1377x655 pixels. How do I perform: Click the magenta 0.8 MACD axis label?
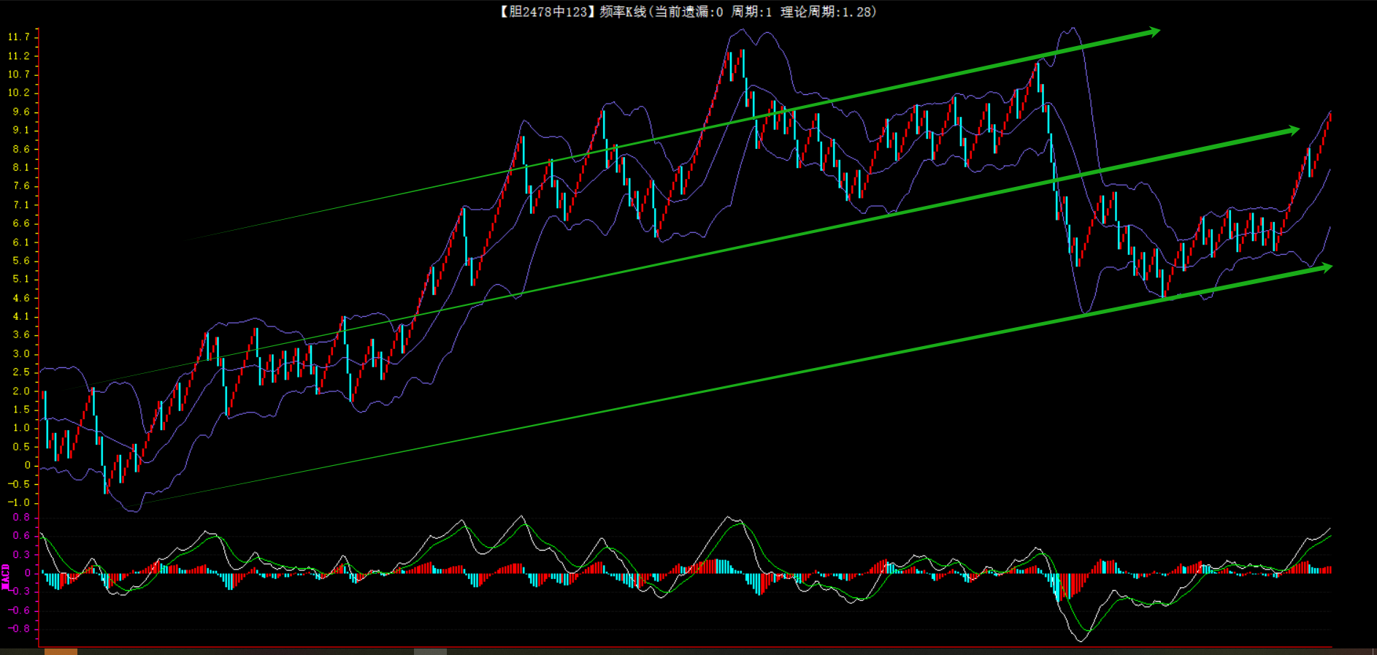(x=21, y=518)
